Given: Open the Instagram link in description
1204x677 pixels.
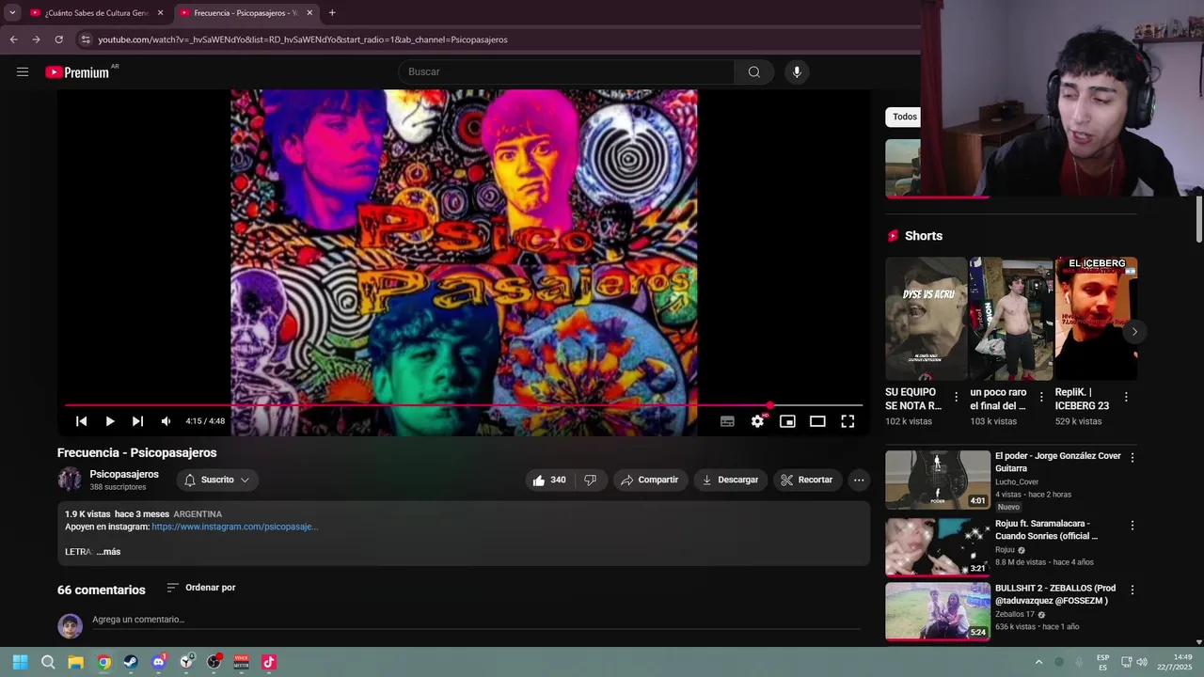Looking at the screenshot, I should (x=234, y=527).
